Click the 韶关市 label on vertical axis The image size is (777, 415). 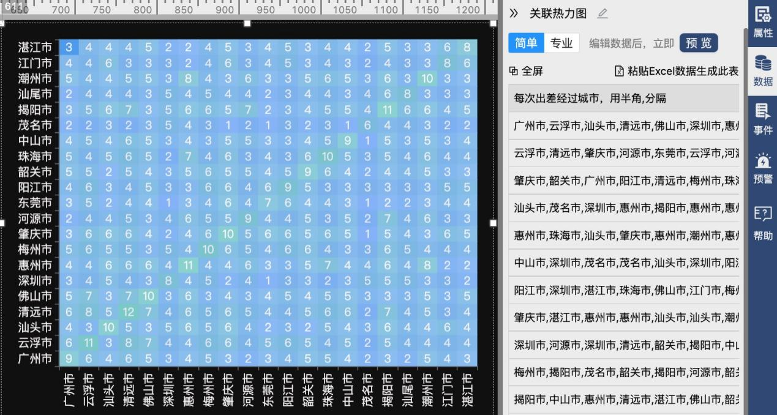tap(36, 171)
